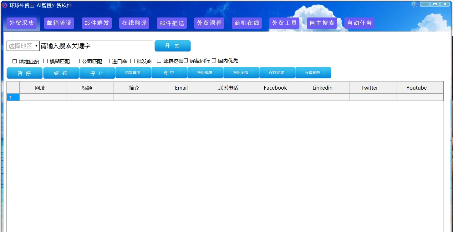Expand the 选择地区 region dropdown
Image resolution: width=453 pixels, height=232 pixels.
[23, 46]
